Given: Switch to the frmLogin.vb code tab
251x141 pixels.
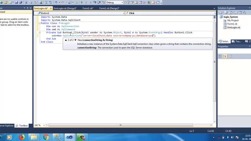Looking at the screenshot, I should pos(41,8).
